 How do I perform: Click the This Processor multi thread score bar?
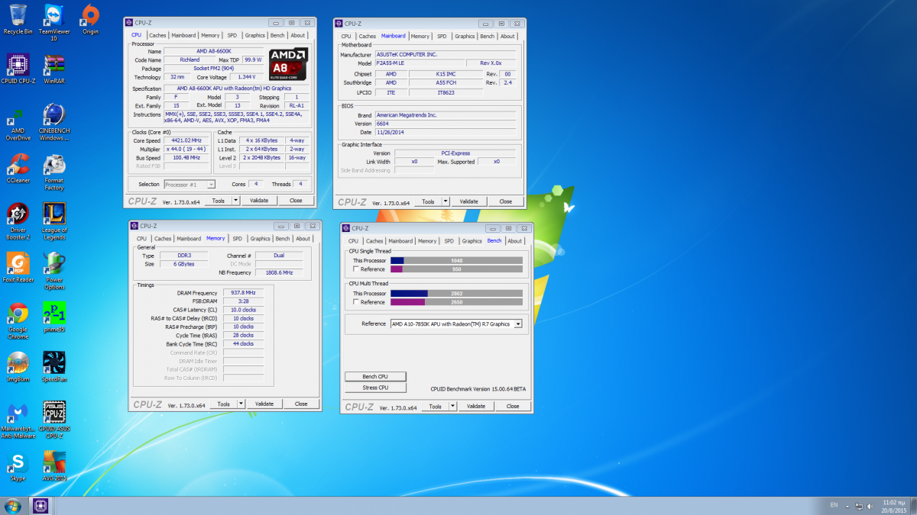[456, 293]
